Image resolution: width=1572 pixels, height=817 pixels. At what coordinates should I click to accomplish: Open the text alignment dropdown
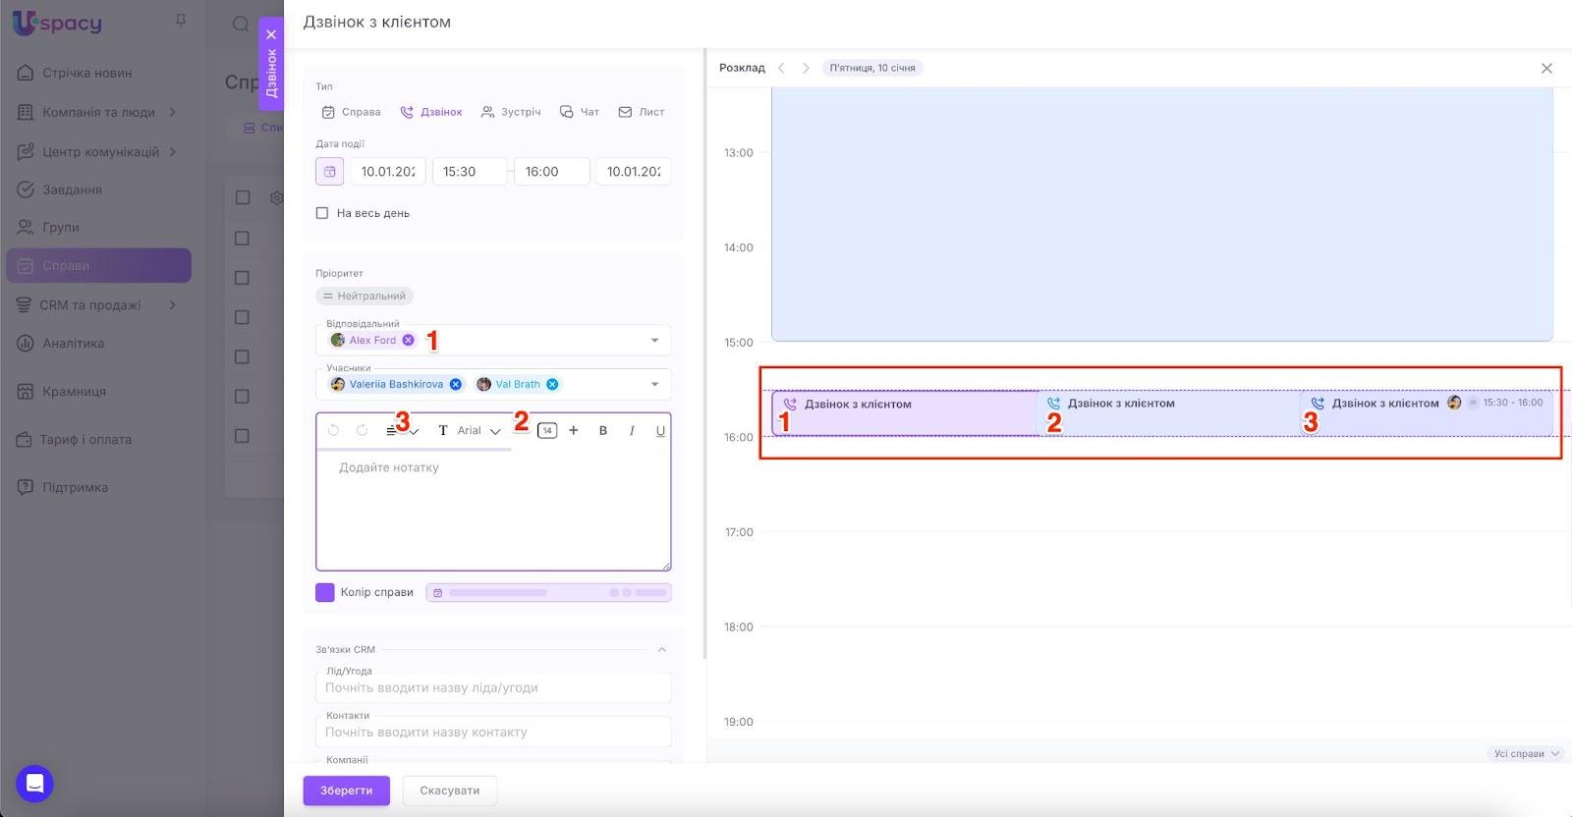(x=402, y=430)
